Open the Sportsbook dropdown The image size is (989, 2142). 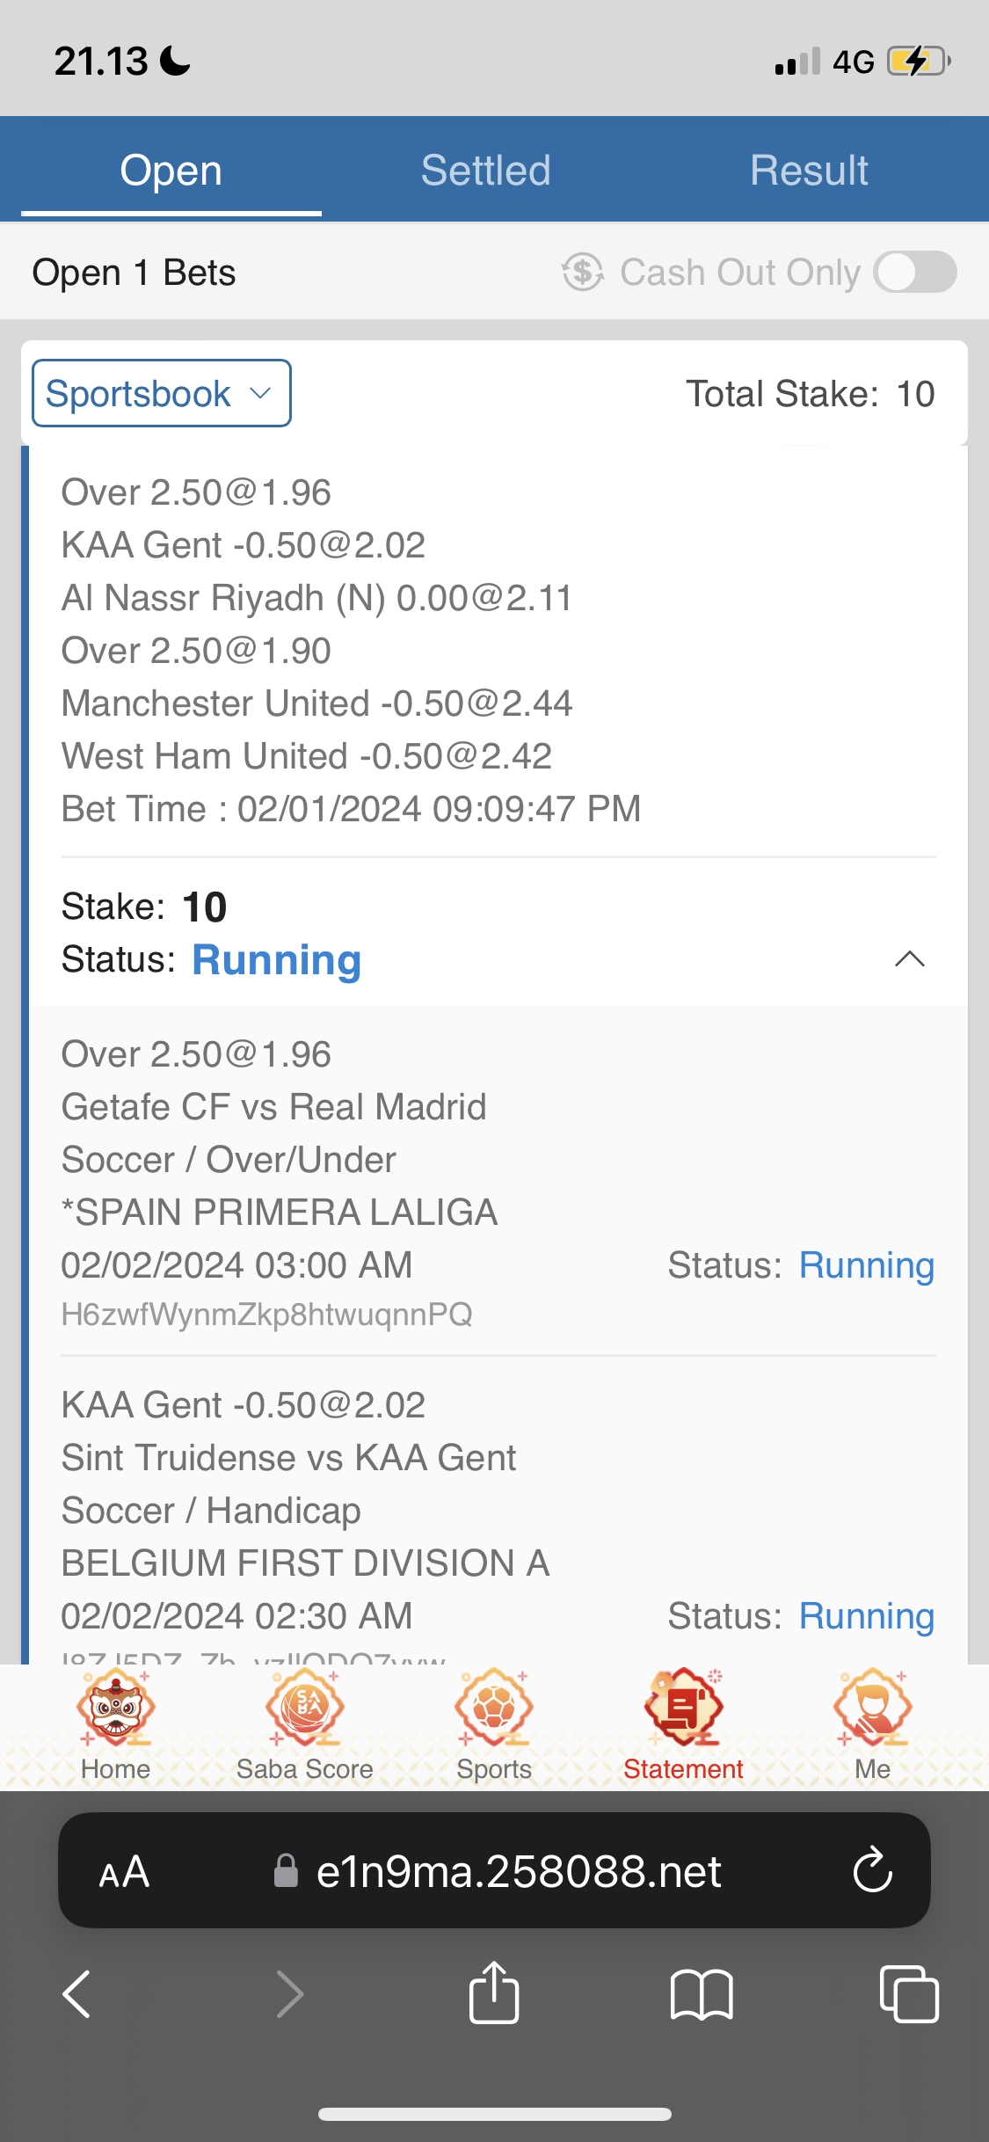(162, 393)
